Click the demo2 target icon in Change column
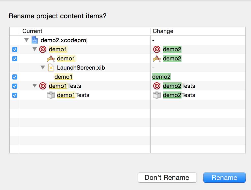The image size is (251, 190). tap(157, 49)
